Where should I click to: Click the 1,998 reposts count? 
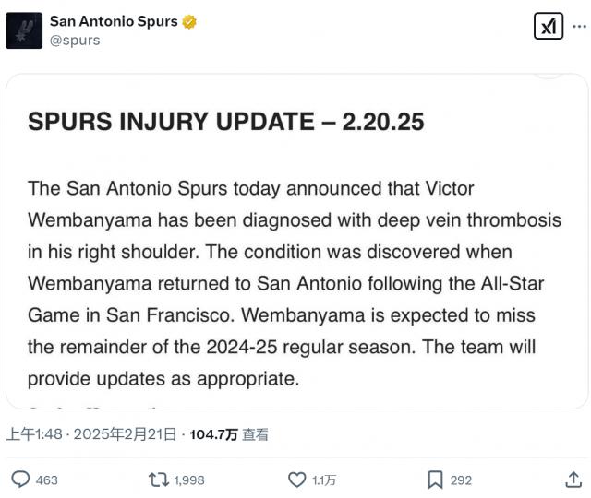click(x=189, y=480)
